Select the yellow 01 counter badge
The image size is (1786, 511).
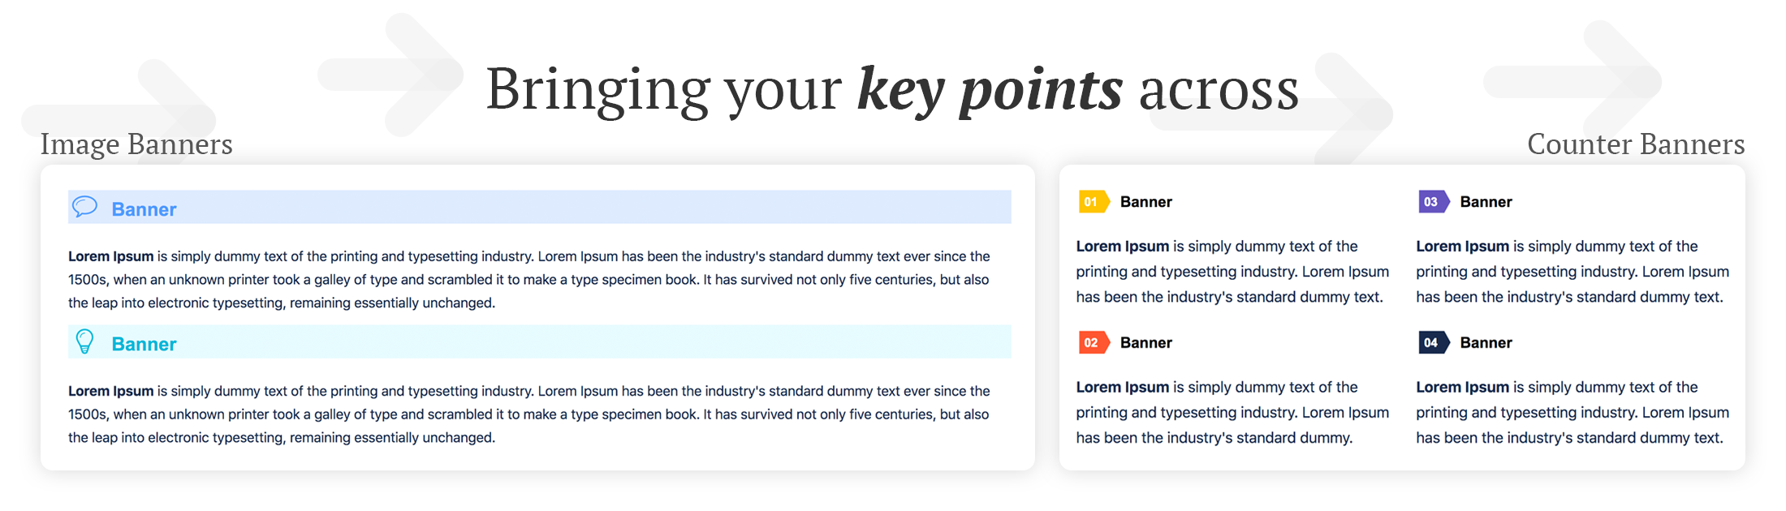tap(1093, 202)
